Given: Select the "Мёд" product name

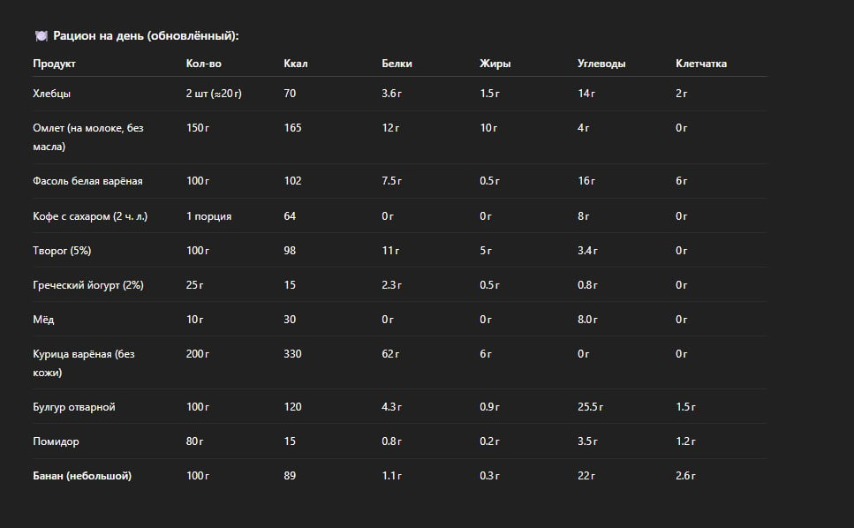Looking at the screenshot, I should point(43,320).
